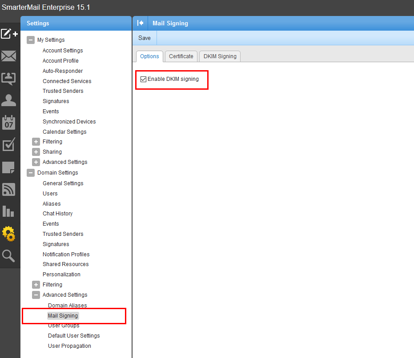The width and height of the screenshot is (414, 358).
Task: Open Account Settings
Action: click(63, 50)
